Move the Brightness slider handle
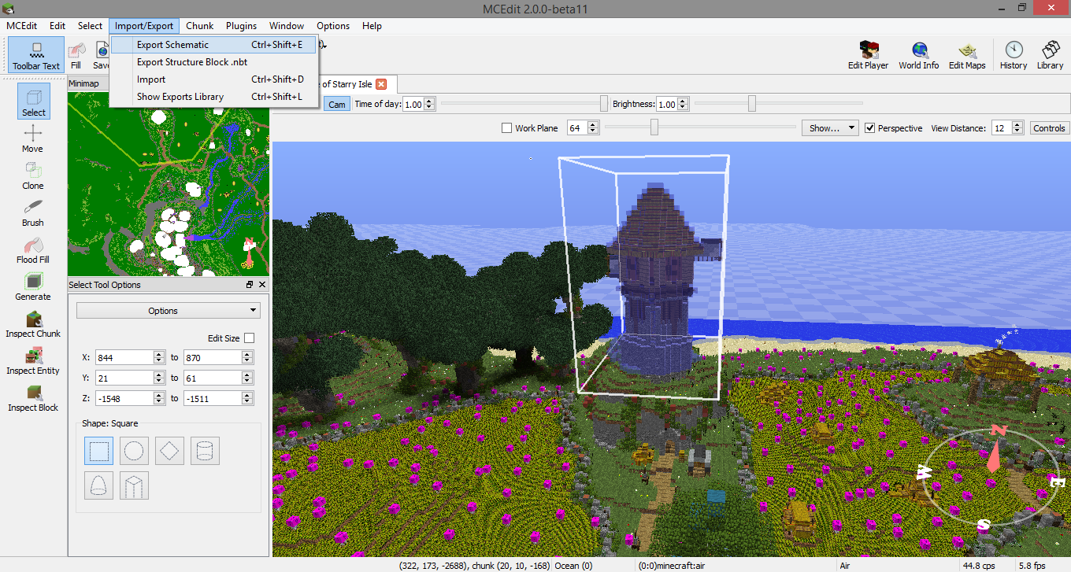Screen dimensions: 1071x572 click(752, 104)
